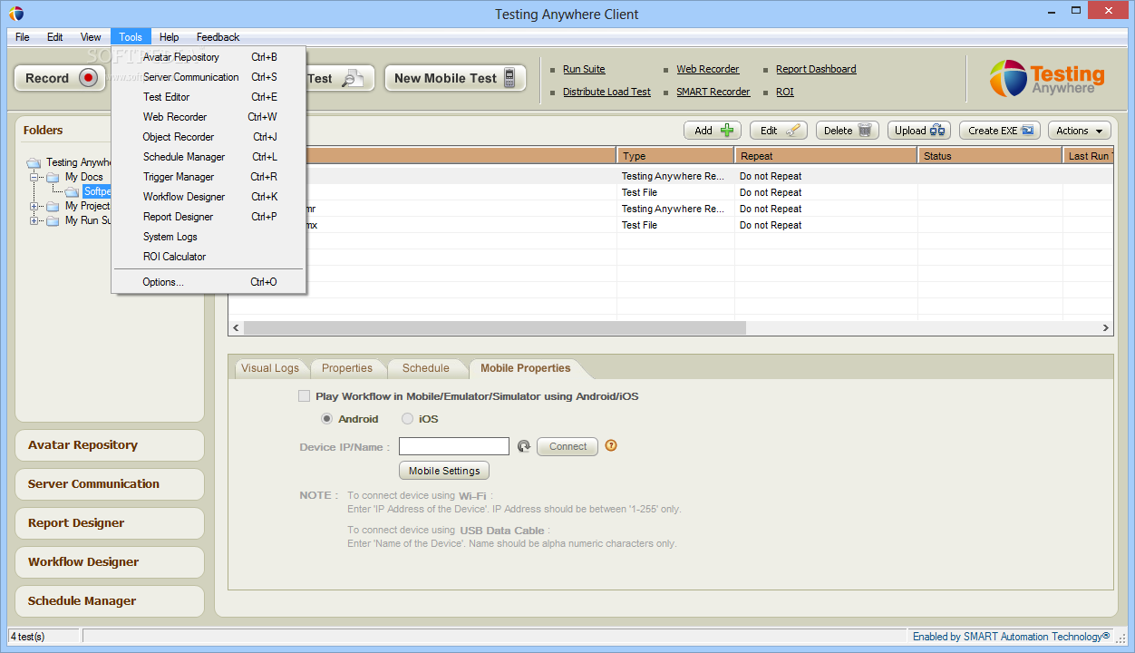The height and width of the screenshot is (653, 1135).
Task: Choose Report Designer from Tools menu
Action: tap(209, 217)
